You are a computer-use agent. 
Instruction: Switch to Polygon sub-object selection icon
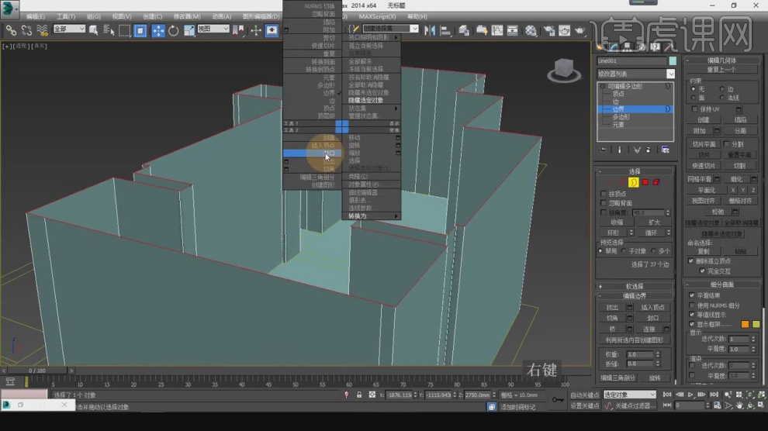coord(645,182)
